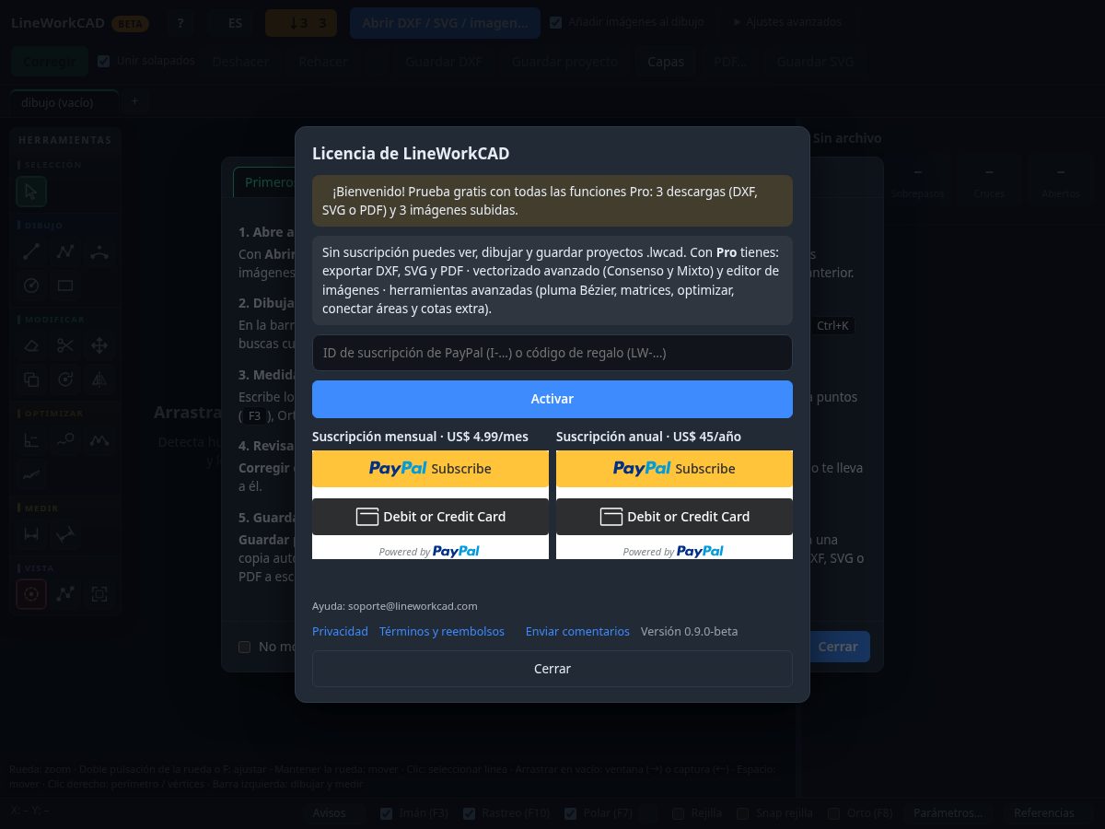The height and width of the screenshot is (829, 1105).
Task: Tick the 'No mo...' checkbox in welcome dialog
Action: (244, 647)
